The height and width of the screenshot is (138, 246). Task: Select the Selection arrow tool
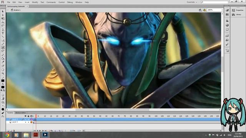tap(3, 11)
